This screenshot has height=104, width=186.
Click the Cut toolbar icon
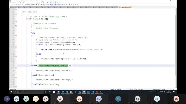click(25, 5)
